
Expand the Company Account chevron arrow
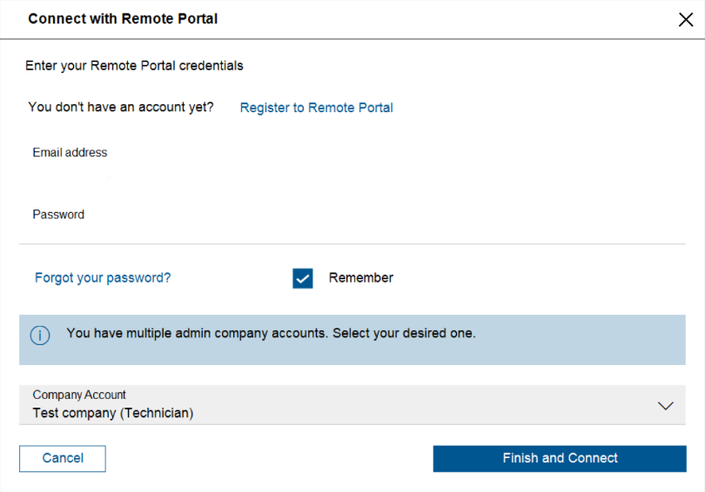tap(666, 406)
